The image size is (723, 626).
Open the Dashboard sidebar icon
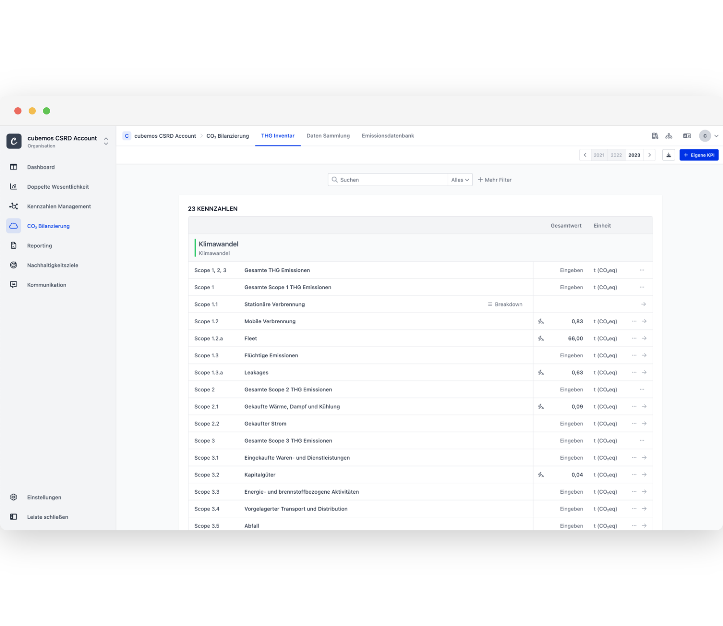click(x=13, y=167)
